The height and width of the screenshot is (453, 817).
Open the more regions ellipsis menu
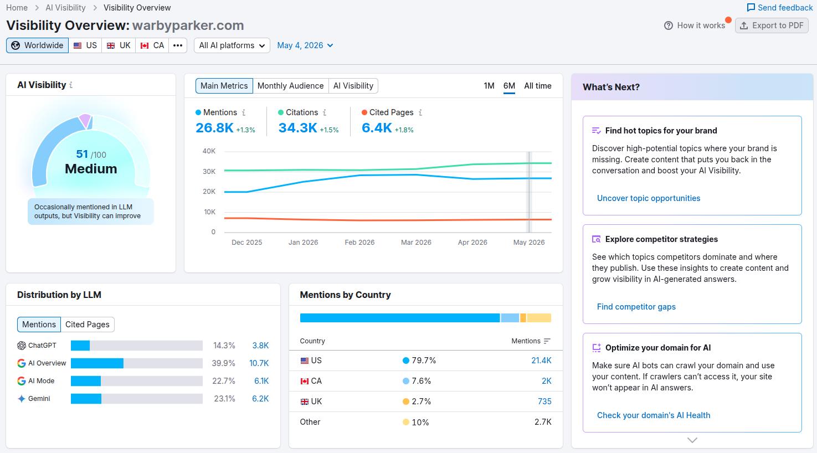coord(178,45)
